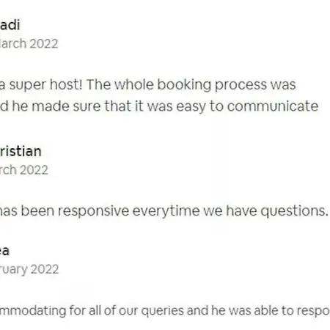Click the February 2022 review date
330x330 pixels.
click(29, 270)
